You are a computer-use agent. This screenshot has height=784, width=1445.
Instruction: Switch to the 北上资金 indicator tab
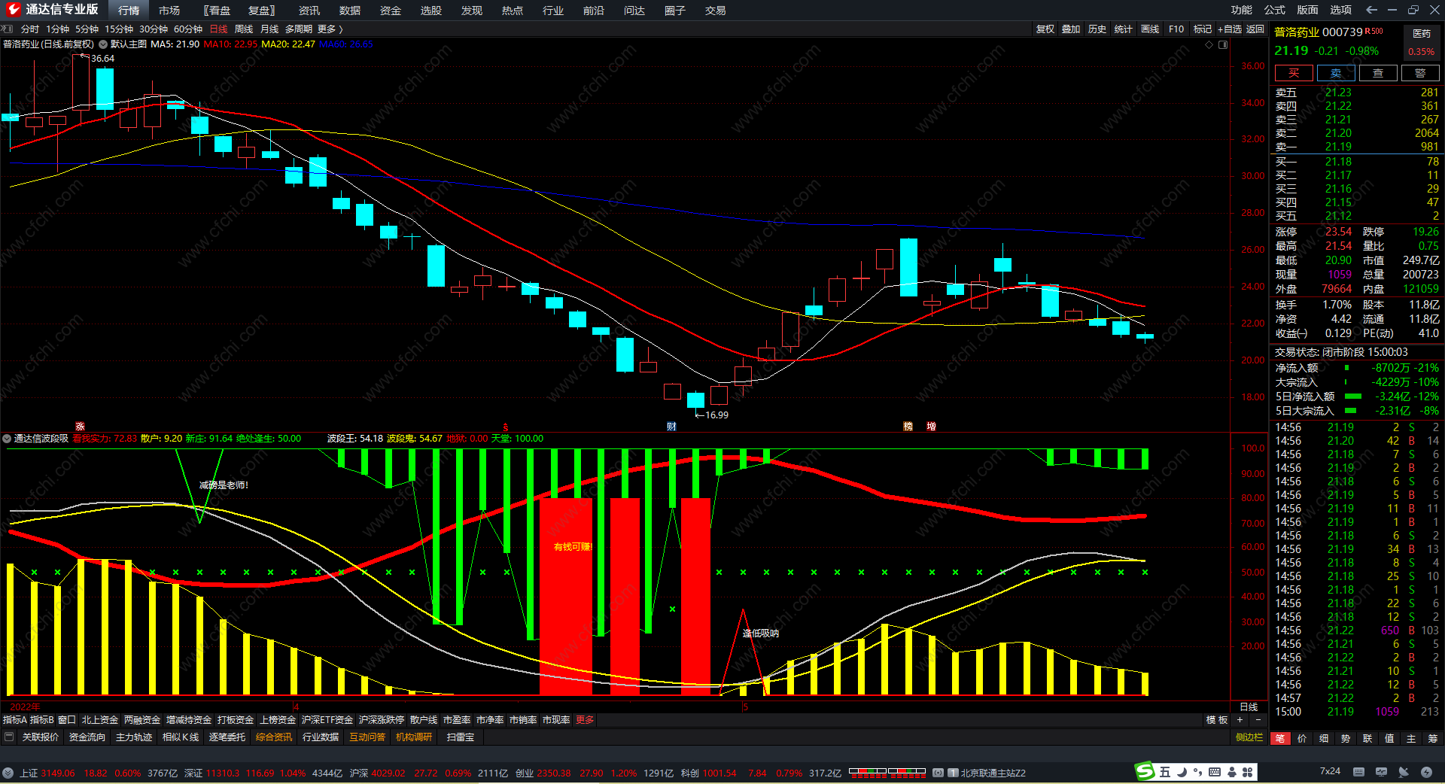100,720
